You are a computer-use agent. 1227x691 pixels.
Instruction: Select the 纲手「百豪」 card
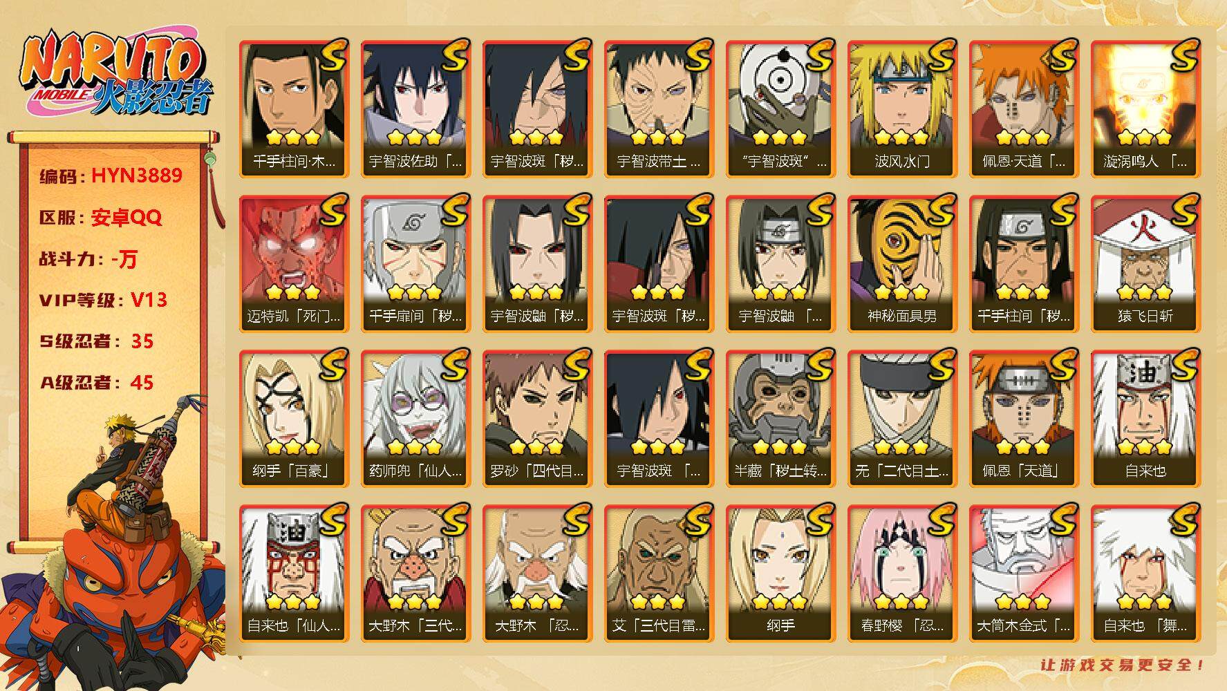(x=294, y=419)
